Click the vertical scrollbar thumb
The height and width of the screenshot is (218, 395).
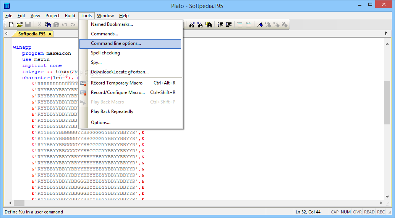[387, 102]
